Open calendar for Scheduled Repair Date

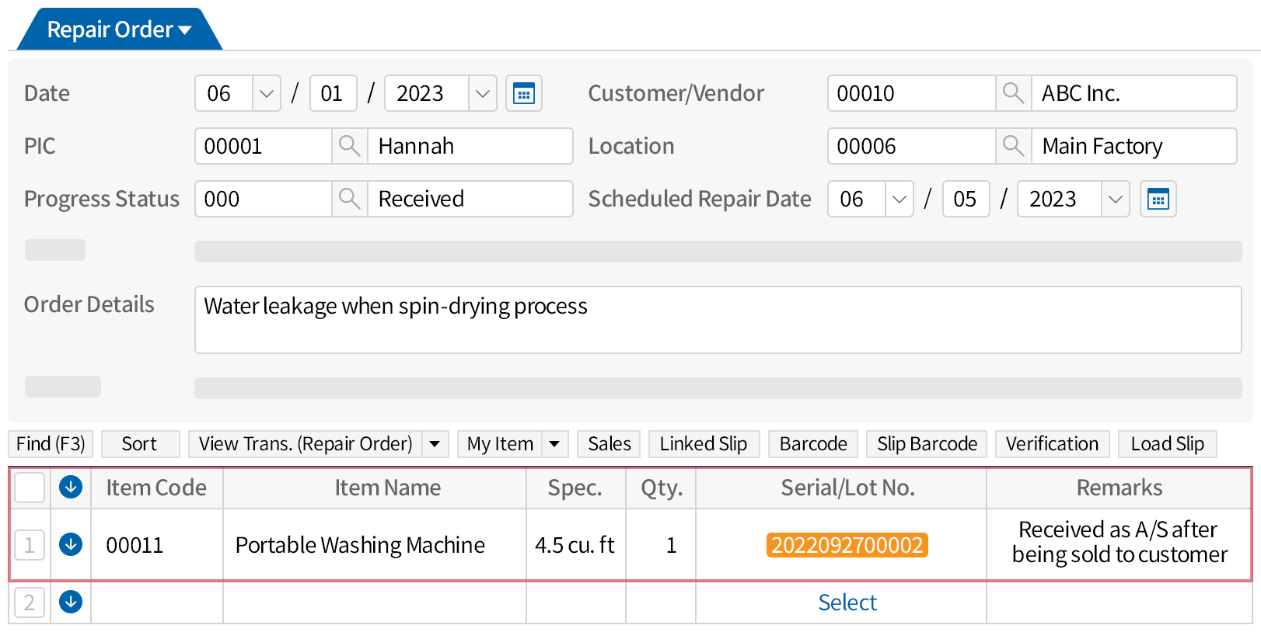click(1158, 200)
